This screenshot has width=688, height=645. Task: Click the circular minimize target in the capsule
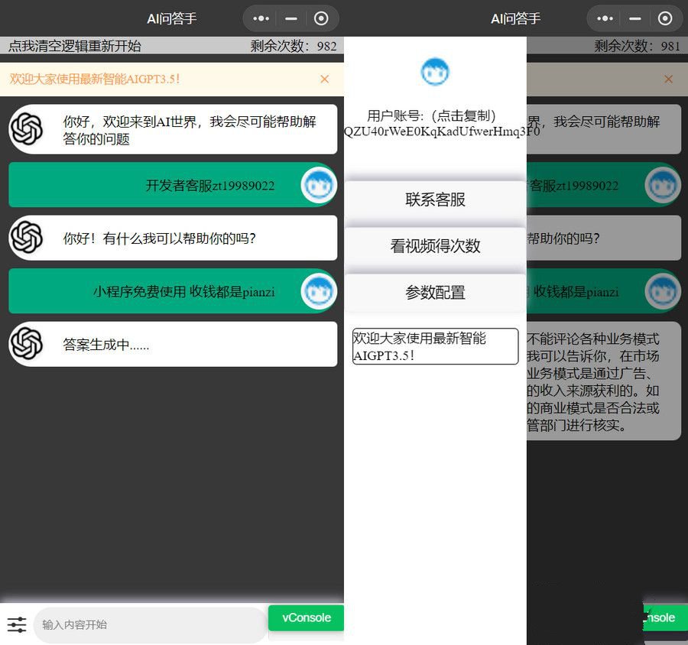(321, 18)
